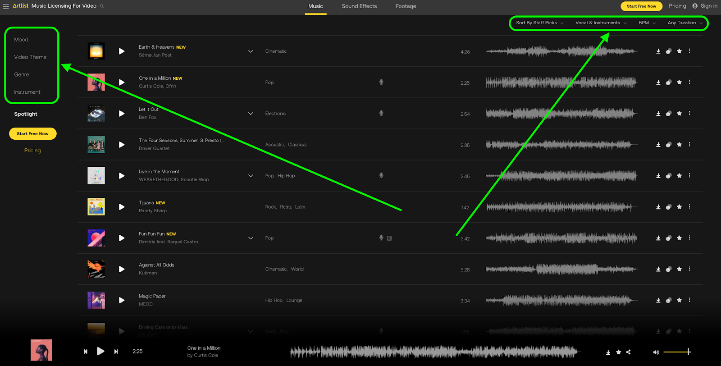Star the Against All Odds track
Screen dimensions: 721x366
(680, 269)
